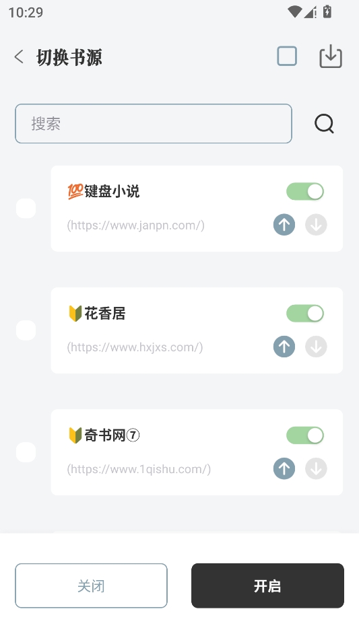Select the 花香居 row checkbox

click(x=26, y=330)
